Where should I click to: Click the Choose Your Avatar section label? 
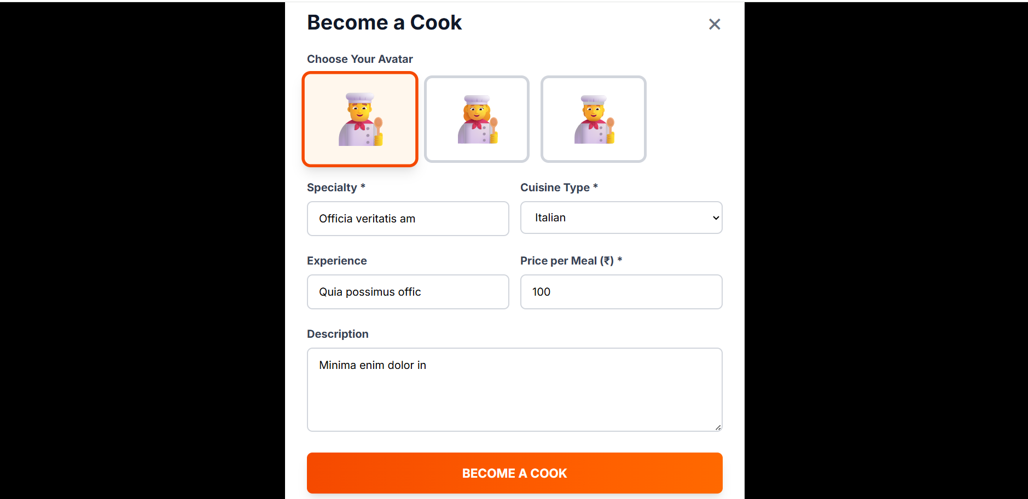[359, 58]
